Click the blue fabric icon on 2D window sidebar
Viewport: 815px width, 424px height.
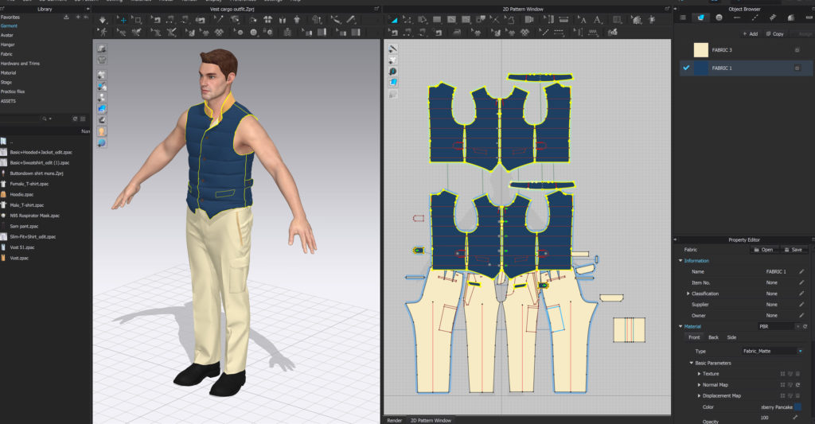[393, 83]
